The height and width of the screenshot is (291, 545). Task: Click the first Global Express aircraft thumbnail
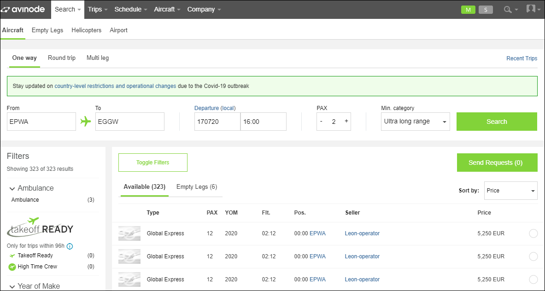[x=129, y=233]
